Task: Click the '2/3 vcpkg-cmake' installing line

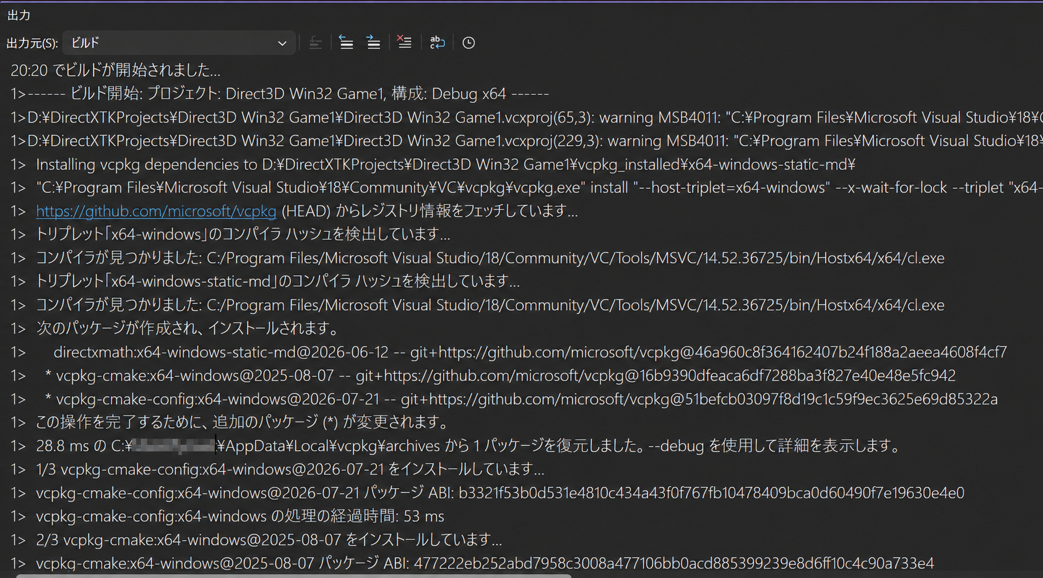Action: tap(256, 540)
